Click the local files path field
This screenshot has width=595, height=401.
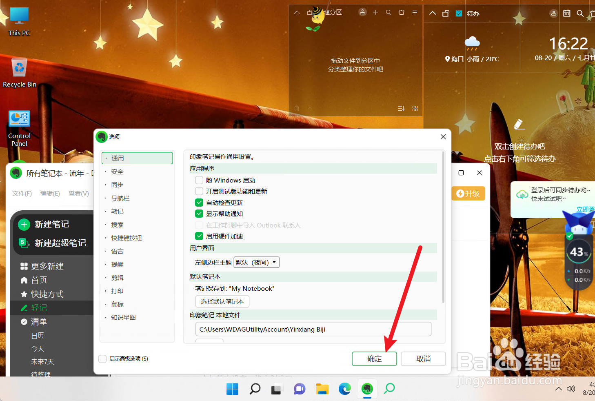pyautogui.click(x=313, y=329)
